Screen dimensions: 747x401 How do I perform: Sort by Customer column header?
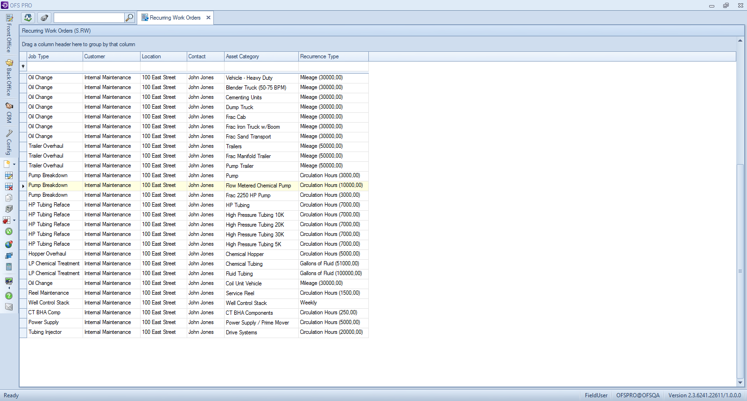[x=112, y=56]
